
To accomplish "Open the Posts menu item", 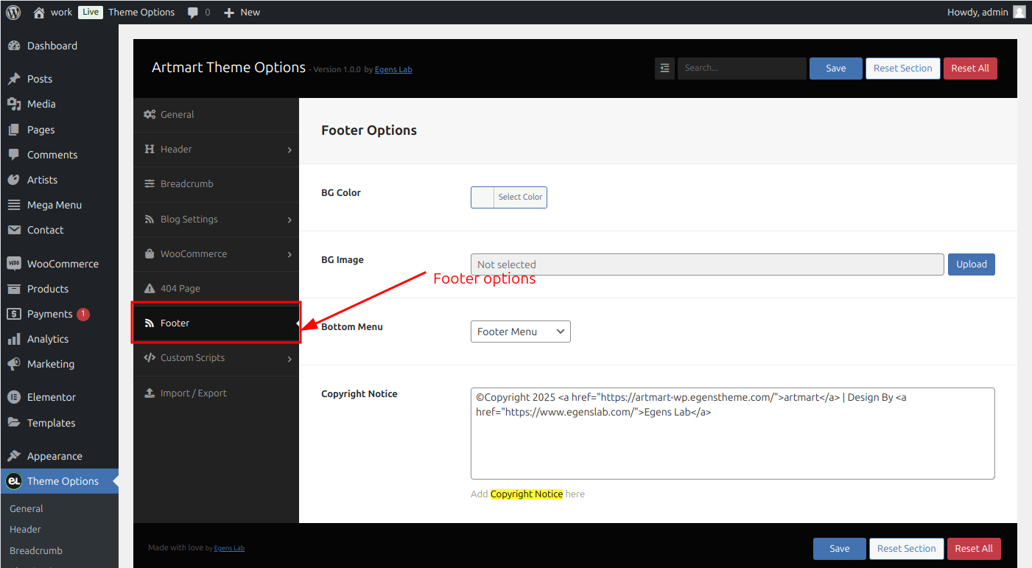I will (59, 79).
